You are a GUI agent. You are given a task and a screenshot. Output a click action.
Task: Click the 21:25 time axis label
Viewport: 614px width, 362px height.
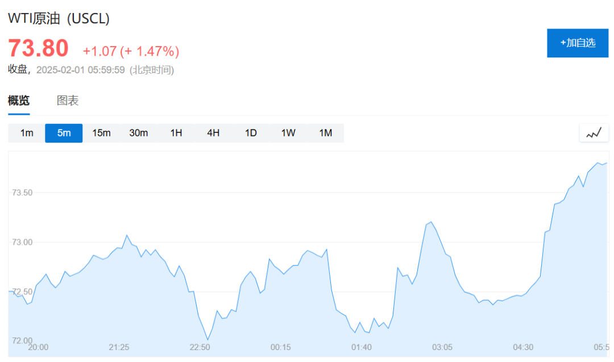[119, 347]
